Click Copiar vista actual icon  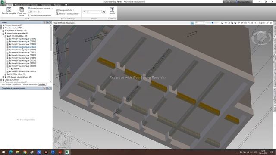pos(22,9)
